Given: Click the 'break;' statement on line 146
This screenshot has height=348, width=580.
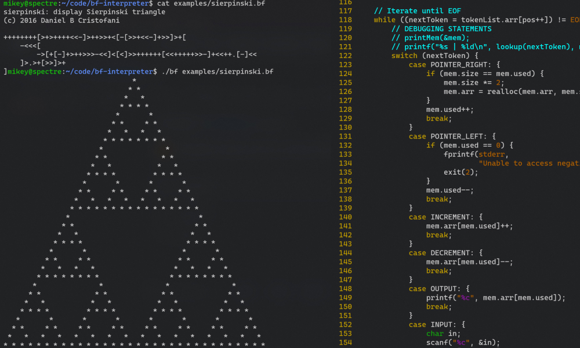Looking at the screenshot, I should pos(439,271).
